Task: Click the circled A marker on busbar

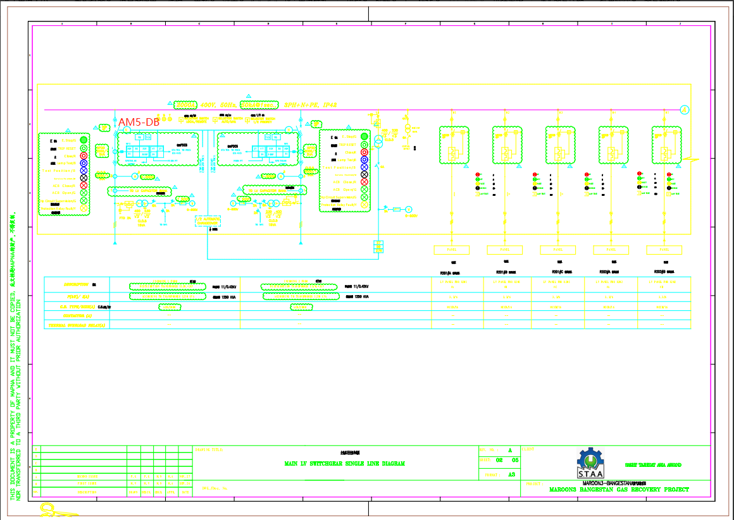Action: 685,110
